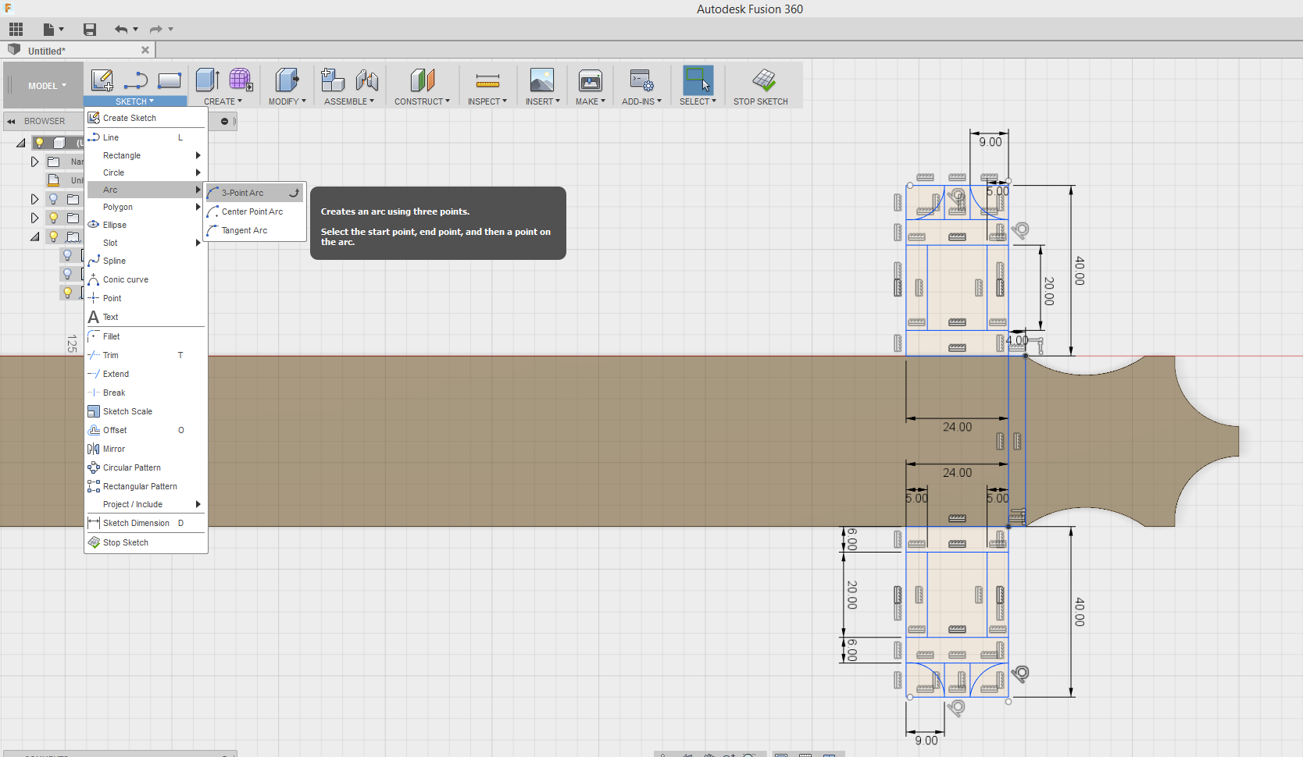This screenshot has width=1303, height=757.
Task: Click the purple Create Form icon
Action: (241, 80)
